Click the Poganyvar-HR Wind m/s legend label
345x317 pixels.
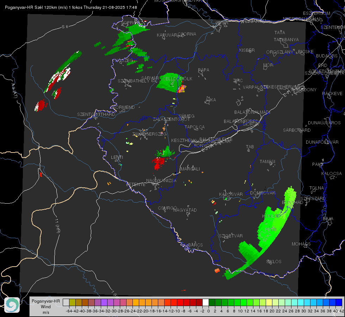(x=46, y=307)
